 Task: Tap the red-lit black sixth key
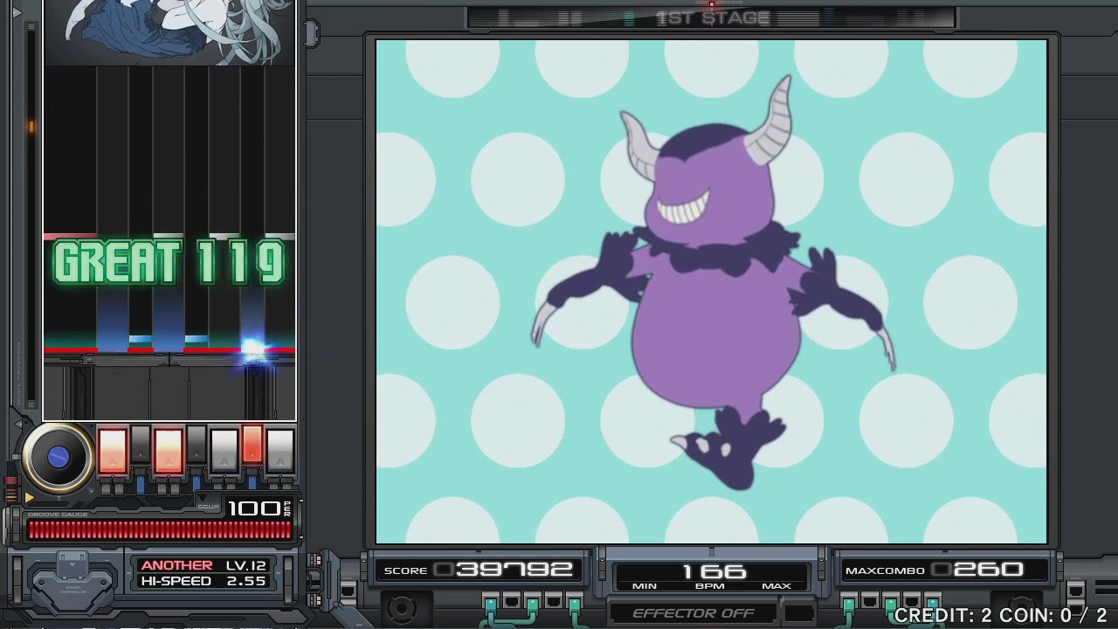click(x=252, y=445)
